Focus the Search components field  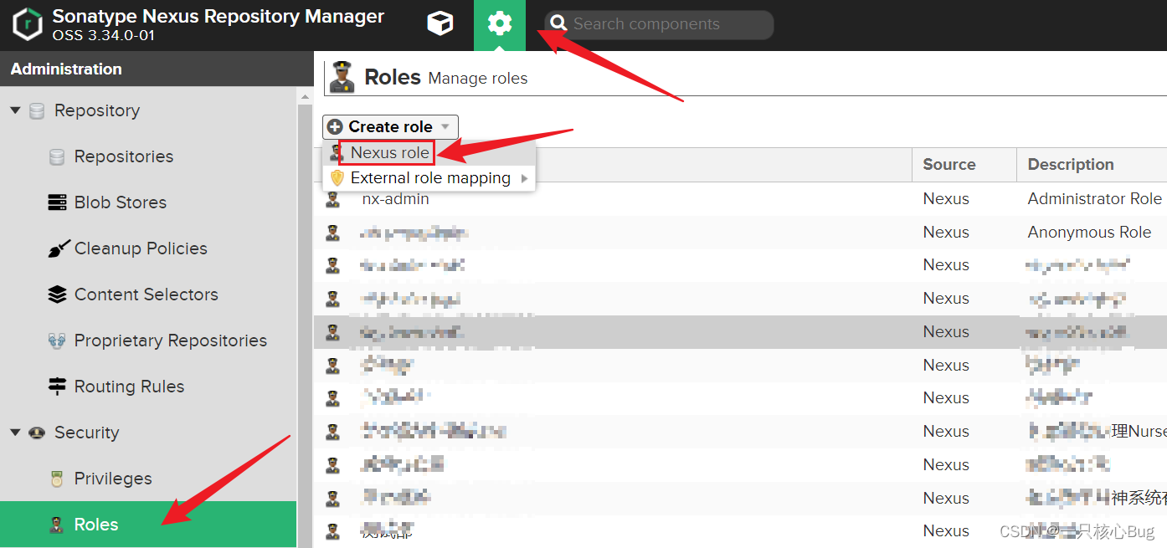659,24
